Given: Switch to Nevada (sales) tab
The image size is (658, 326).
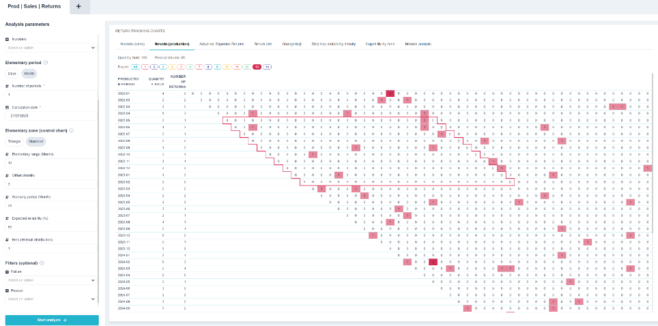Looking at the screenshot, I should 132,44.
